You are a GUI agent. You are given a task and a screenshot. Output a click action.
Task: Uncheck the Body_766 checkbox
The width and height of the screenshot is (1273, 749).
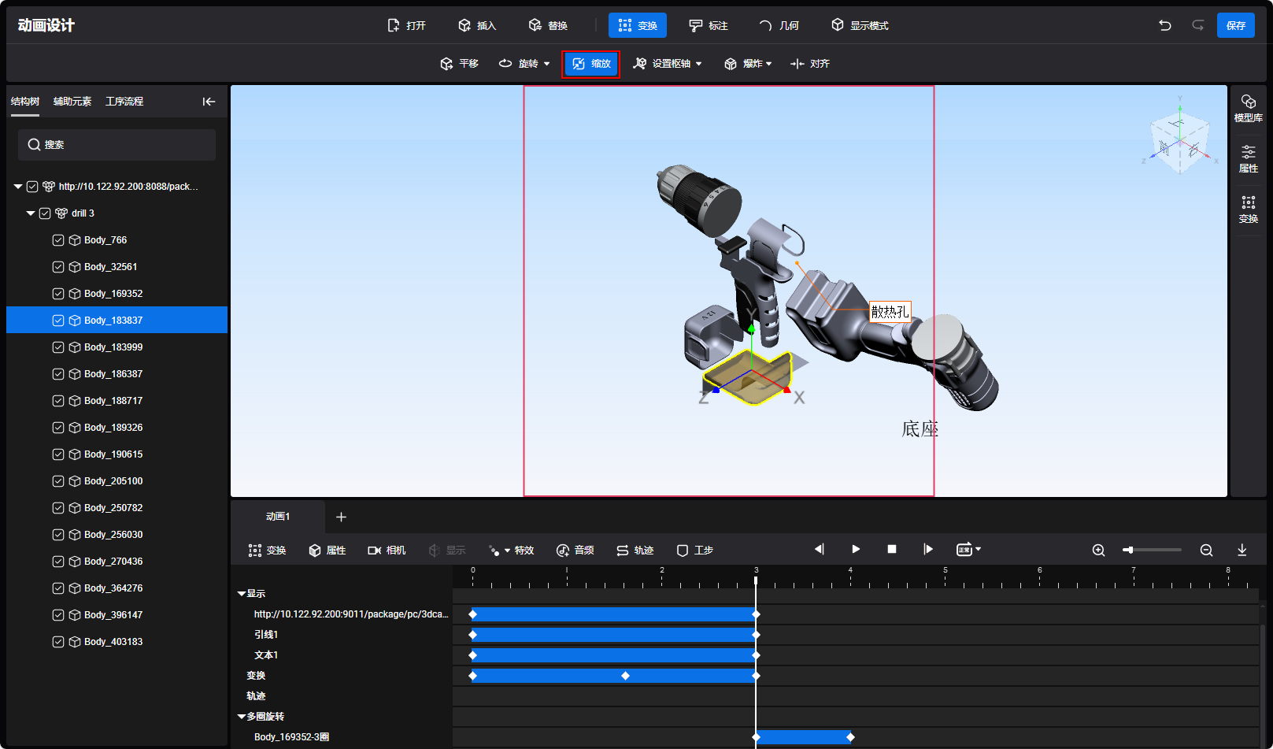pyautogui.click(x=58, y=240)
